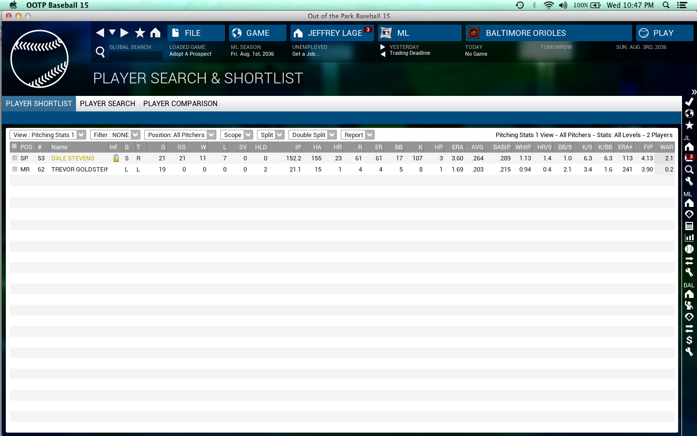Toggle the select-all checkbox in table header
697x436 pixels.
click(15, 146)
